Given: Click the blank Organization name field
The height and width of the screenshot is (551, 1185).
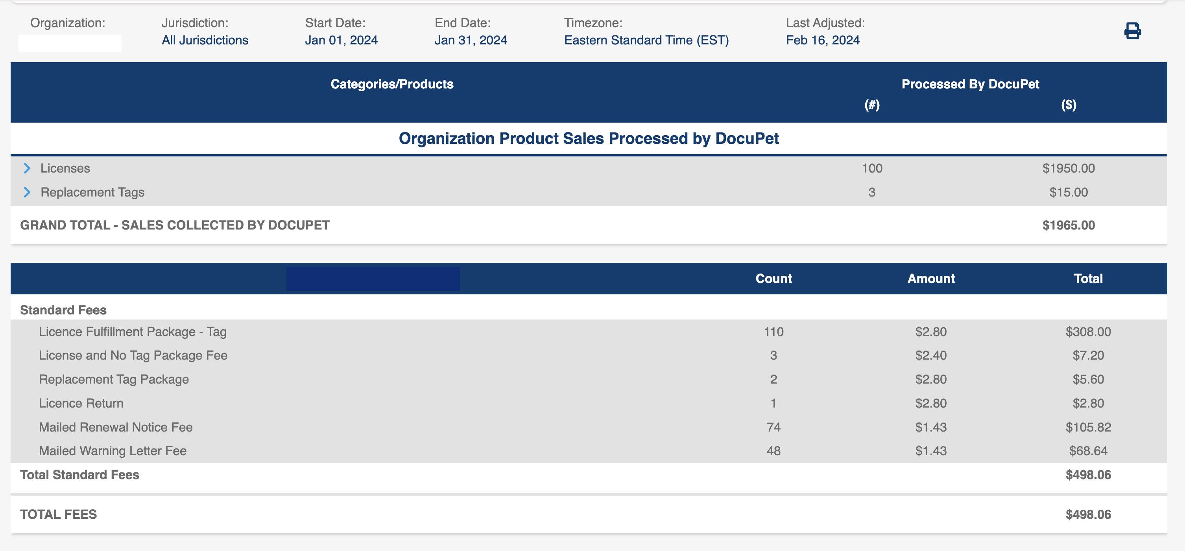Looking at the screenshot, I should pyautogui.click(x=70, y=43).
